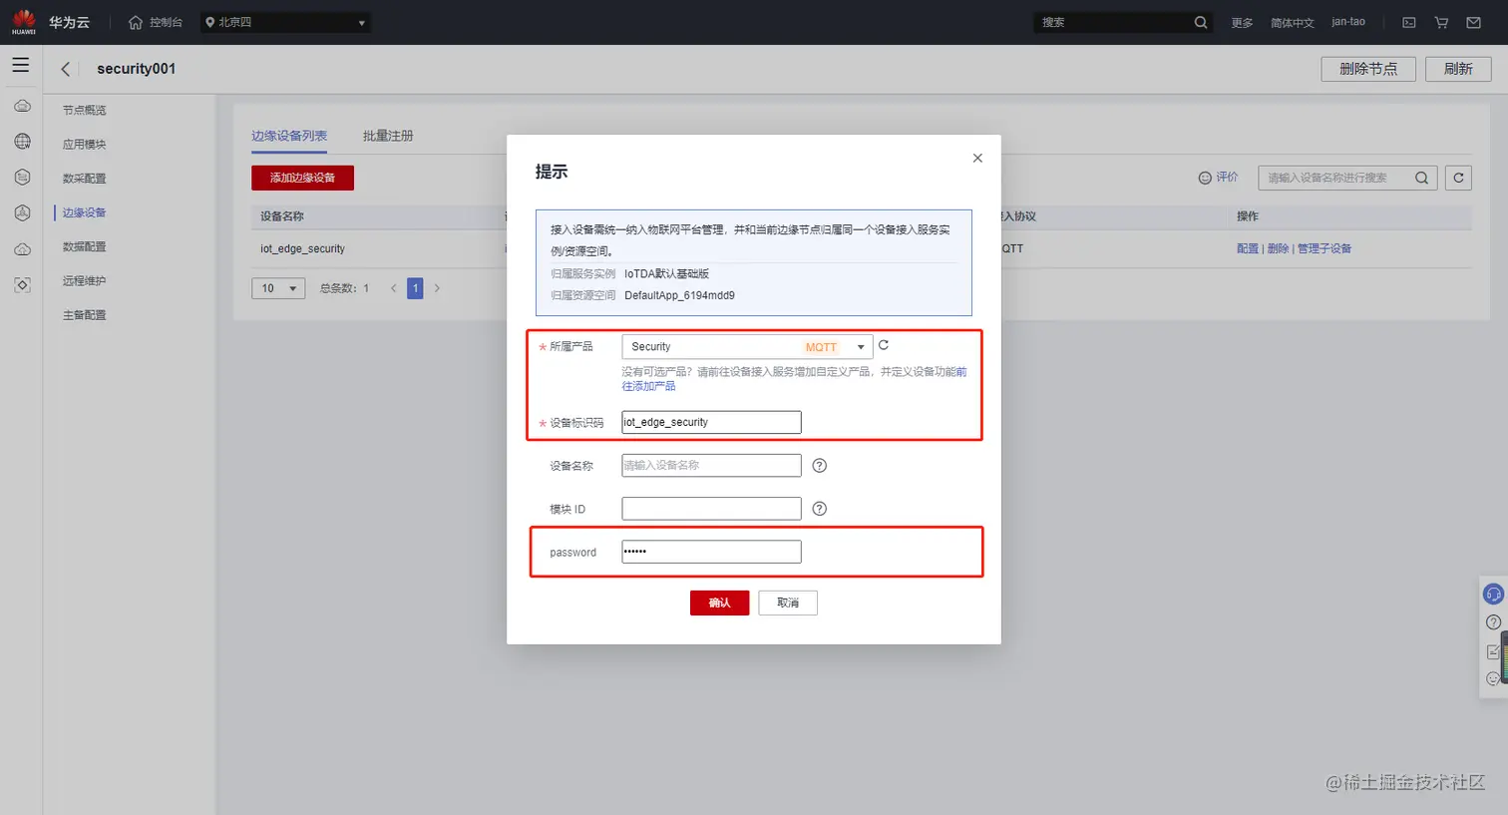Select 主备配置 in the sidebar

tap(85, 314)
